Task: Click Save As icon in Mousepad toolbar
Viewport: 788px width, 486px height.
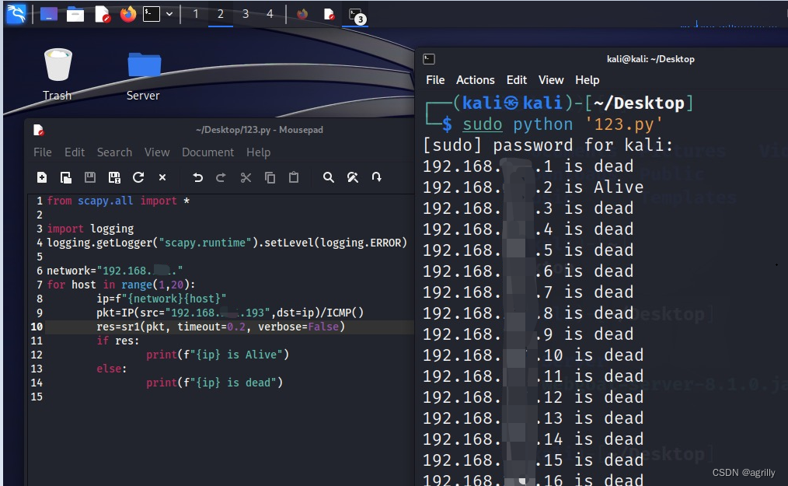Action: click(x=114, y=177)
